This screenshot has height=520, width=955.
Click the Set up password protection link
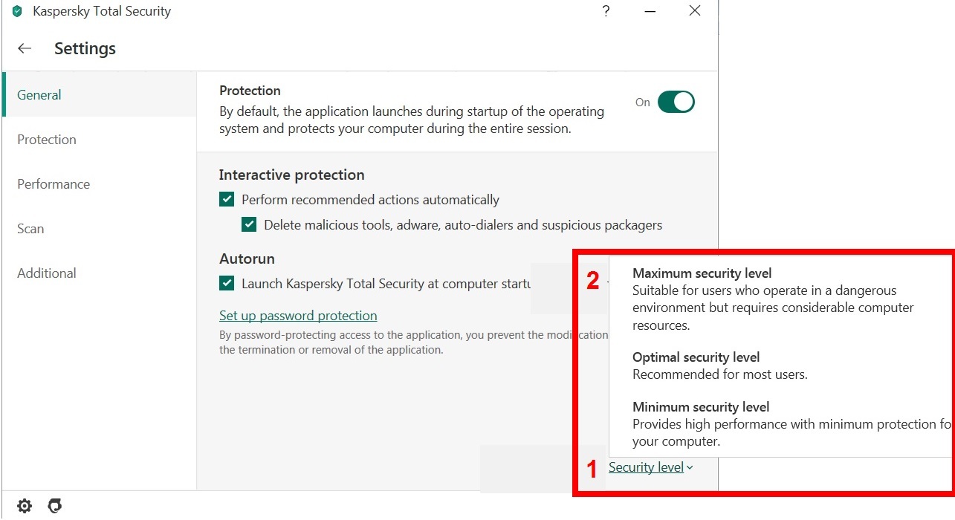pos(298,316)
